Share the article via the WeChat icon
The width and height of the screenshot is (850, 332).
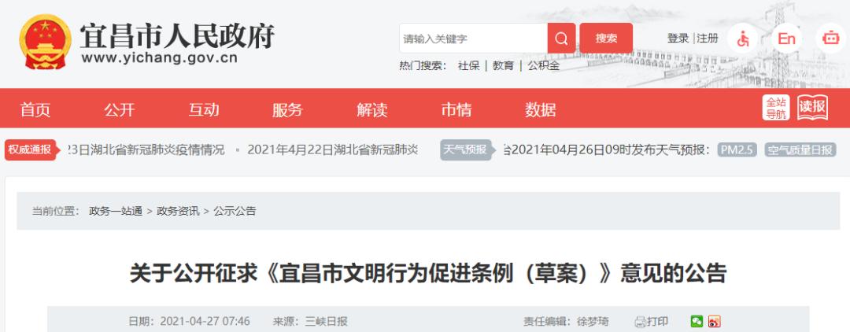pos(697,321)
